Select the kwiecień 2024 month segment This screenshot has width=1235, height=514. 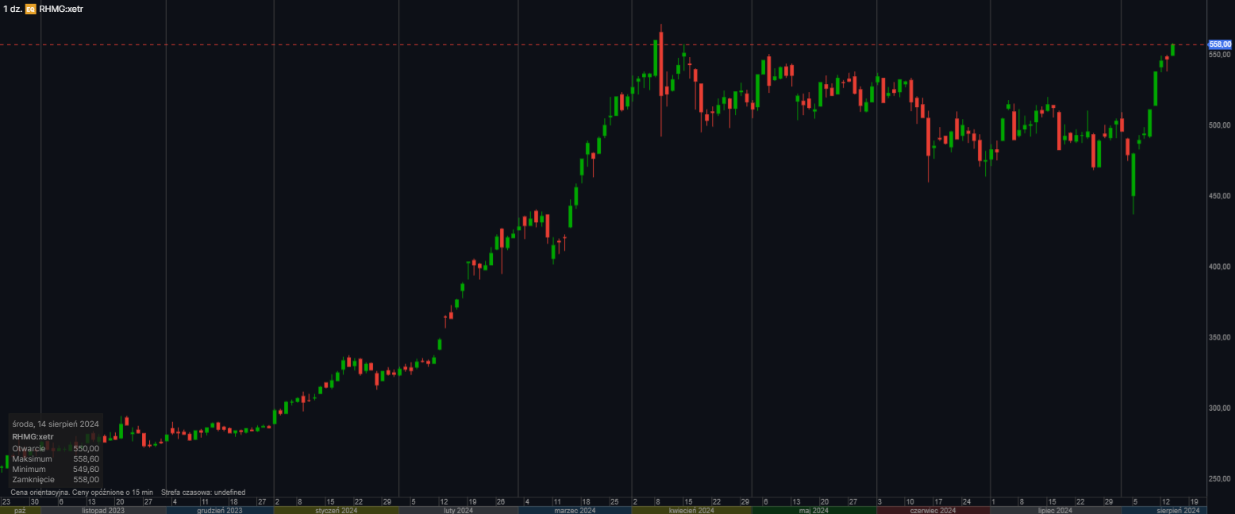pos(691,510)
